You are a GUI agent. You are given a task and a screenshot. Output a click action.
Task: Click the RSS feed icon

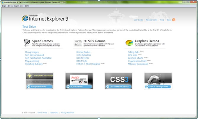[x=174, y=20]
